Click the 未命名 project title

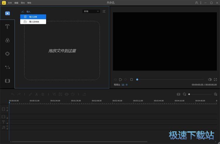(110, 3)
